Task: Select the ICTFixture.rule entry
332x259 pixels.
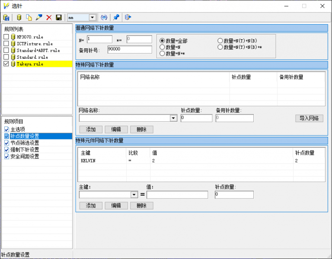Action: [35, 44]
